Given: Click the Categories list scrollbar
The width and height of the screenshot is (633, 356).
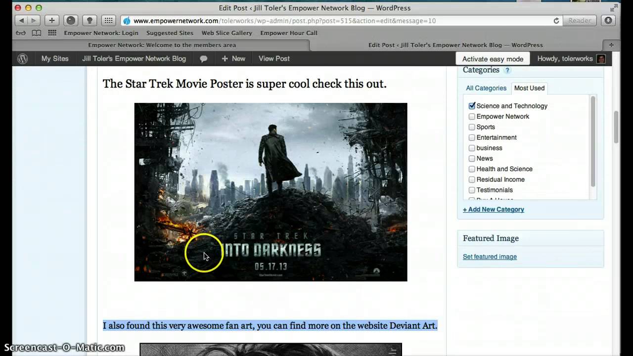Looking at the screenshot, I should pyautogui.click(x=593, y=141).
